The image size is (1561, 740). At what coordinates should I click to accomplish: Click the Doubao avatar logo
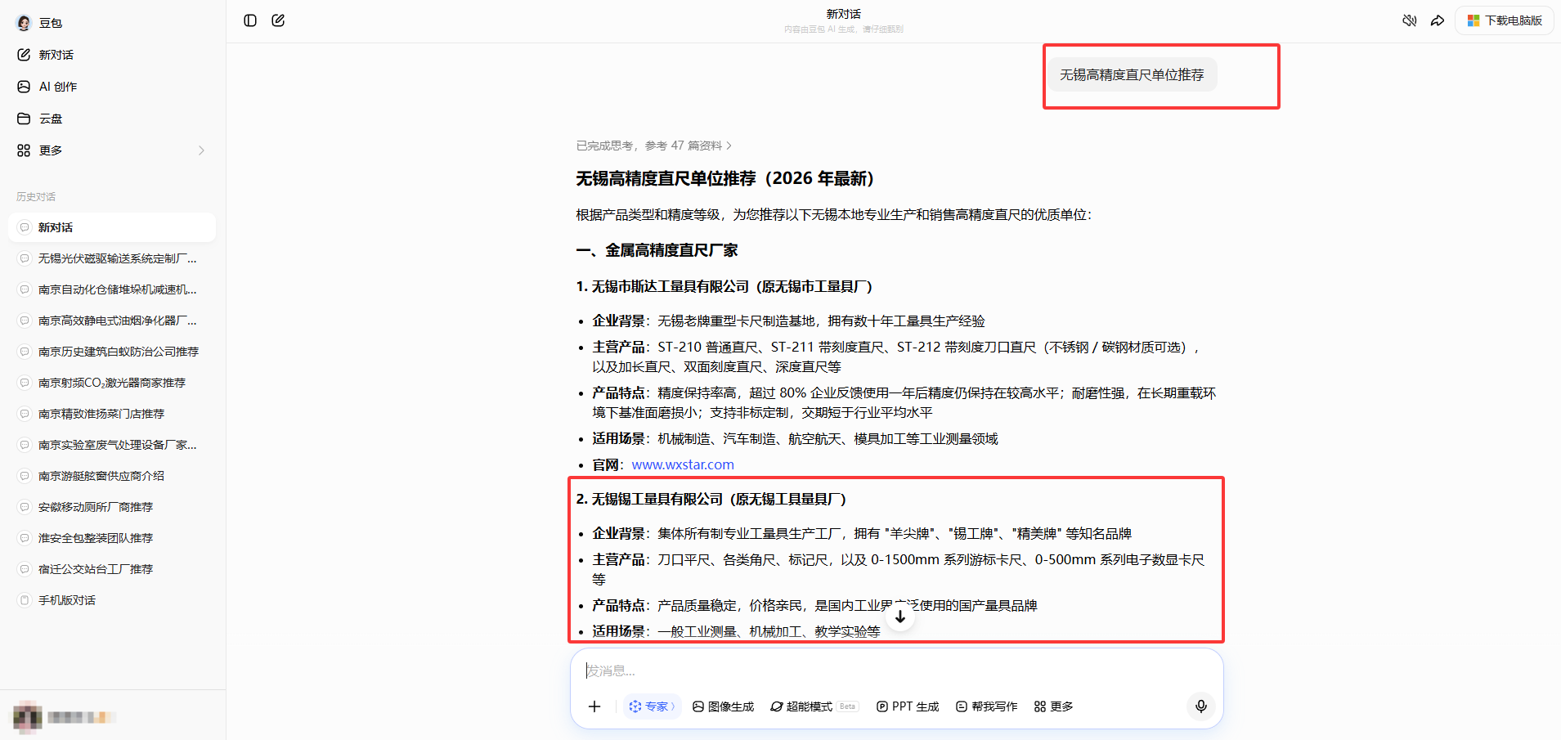coord(24,23)
